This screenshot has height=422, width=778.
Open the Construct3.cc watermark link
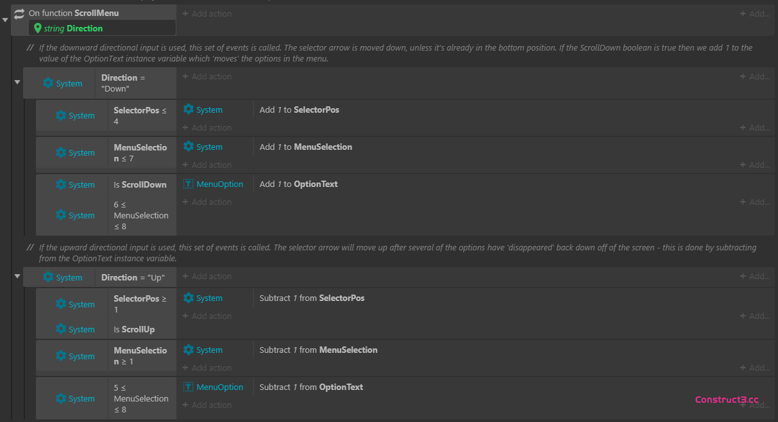(x=727, y=400)
